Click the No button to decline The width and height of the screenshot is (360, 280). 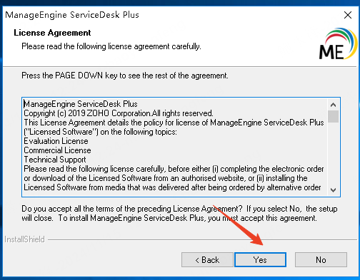coord(321,259)
